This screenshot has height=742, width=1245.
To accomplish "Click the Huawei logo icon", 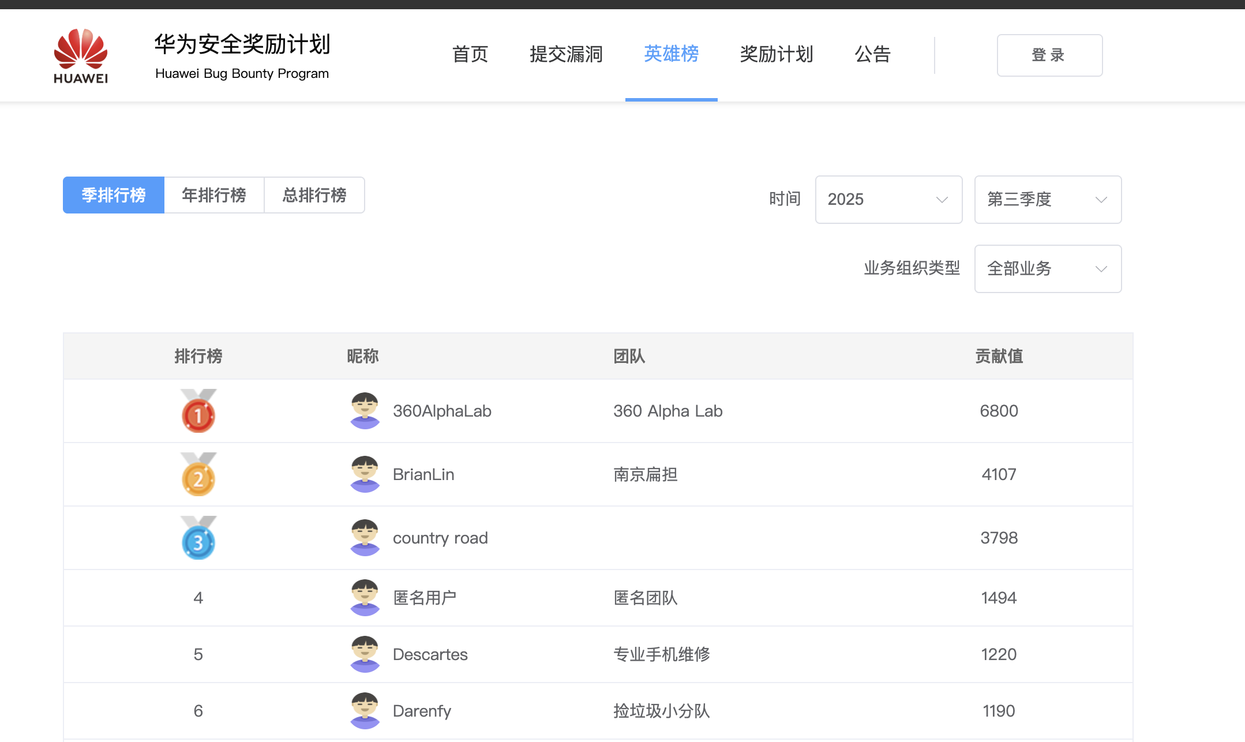I will click(x=81, y=55).
